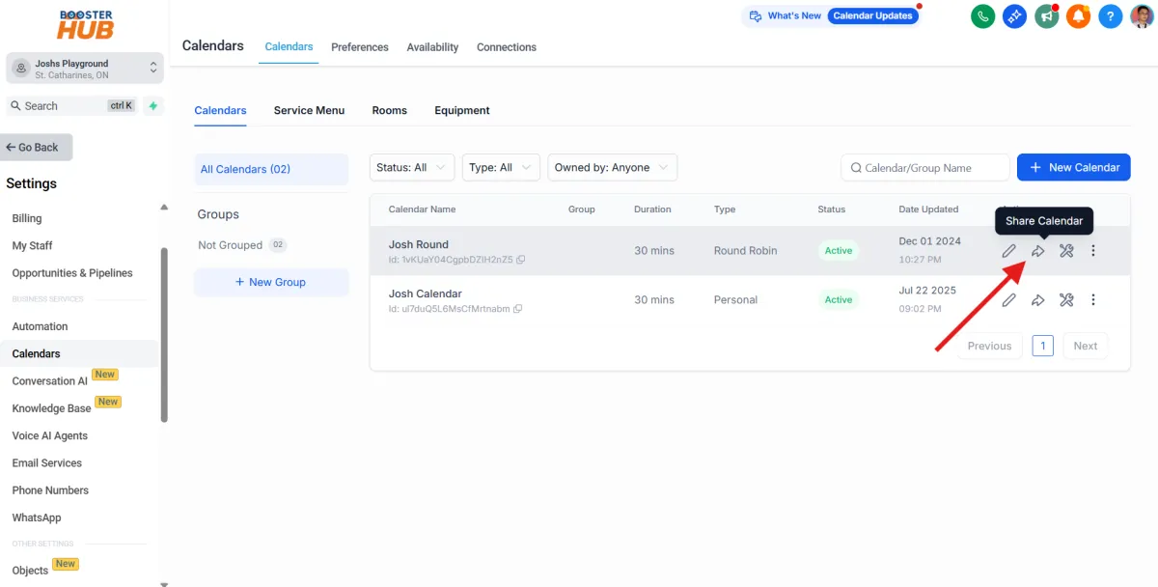Image resolution: width=1158 pixels, height=587 pixels.
Task: Open the Rooms sub-tab
Action: pyautogui.click(x=389, y=110)
